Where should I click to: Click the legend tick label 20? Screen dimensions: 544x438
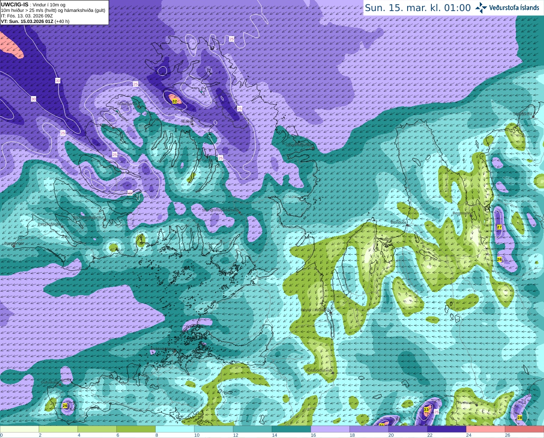tap(391, 435)
